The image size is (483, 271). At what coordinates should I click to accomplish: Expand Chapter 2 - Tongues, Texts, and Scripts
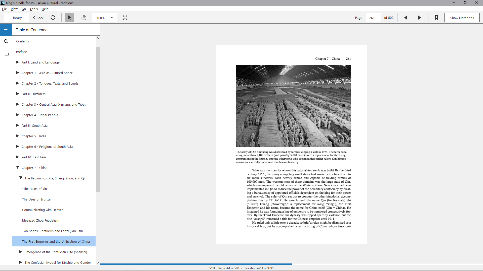[x=18, y=83]
